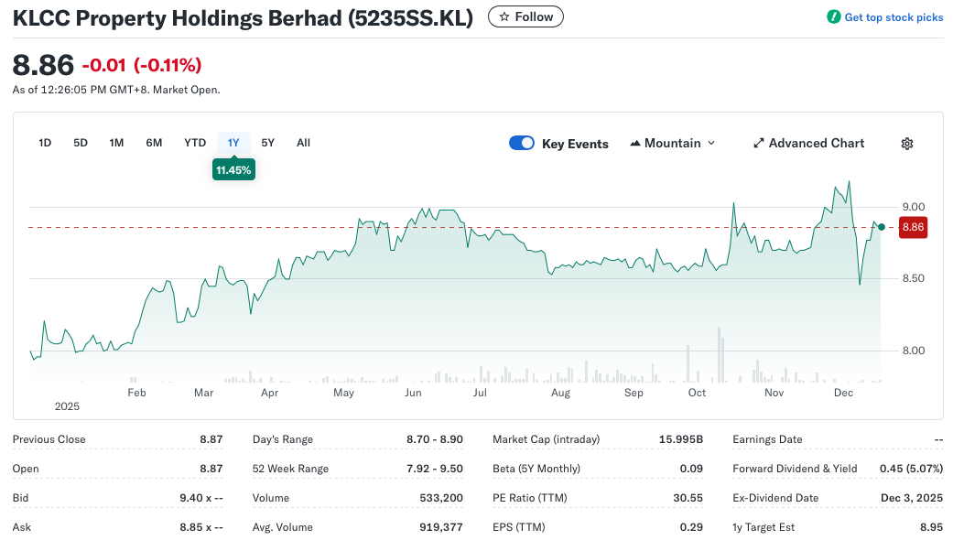Open the Get top stock picks link
The width and height of the screenshot is (953, 551).
pos(893,17)
